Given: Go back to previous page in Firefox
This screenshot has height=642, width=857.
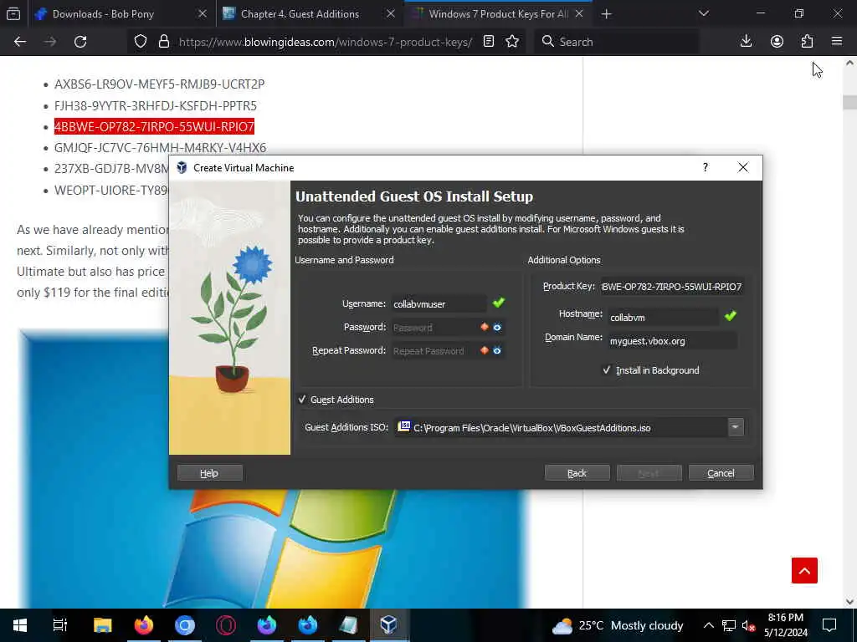Looking at the screenshot, I should (20, 42).
